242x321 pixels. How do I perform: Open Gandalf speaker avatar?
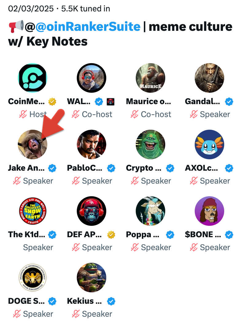209,78
